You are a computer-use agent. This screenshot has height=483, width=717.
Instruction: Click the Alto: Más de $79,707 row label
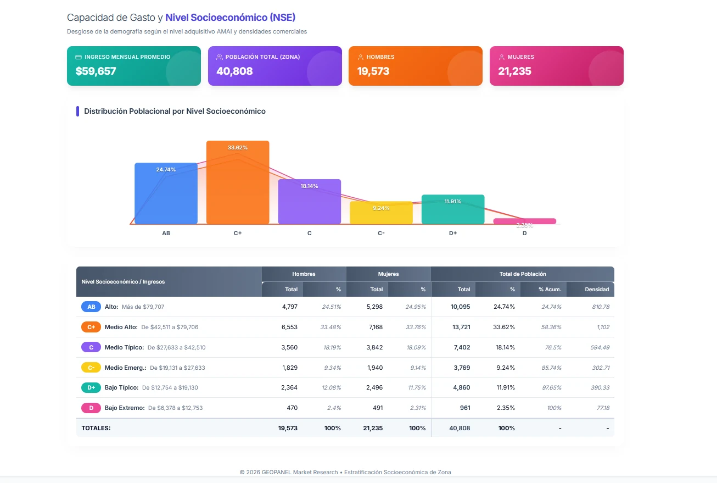135,307
